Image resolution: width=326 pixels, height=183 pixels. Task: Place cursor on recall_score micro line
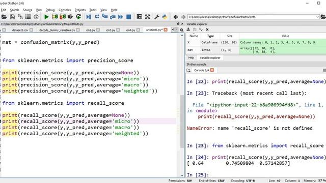[71, 121]
